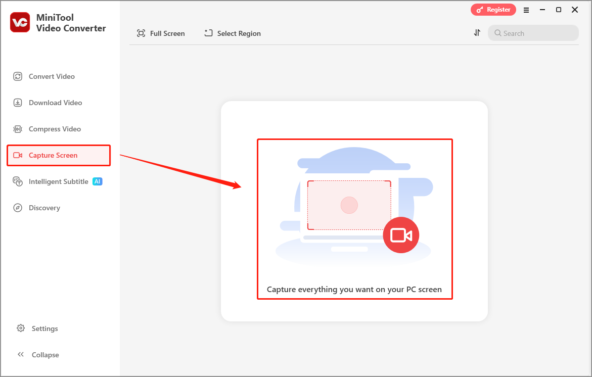Select Full Screen capture mode
The image size is (592, 377).
[161, 33]
